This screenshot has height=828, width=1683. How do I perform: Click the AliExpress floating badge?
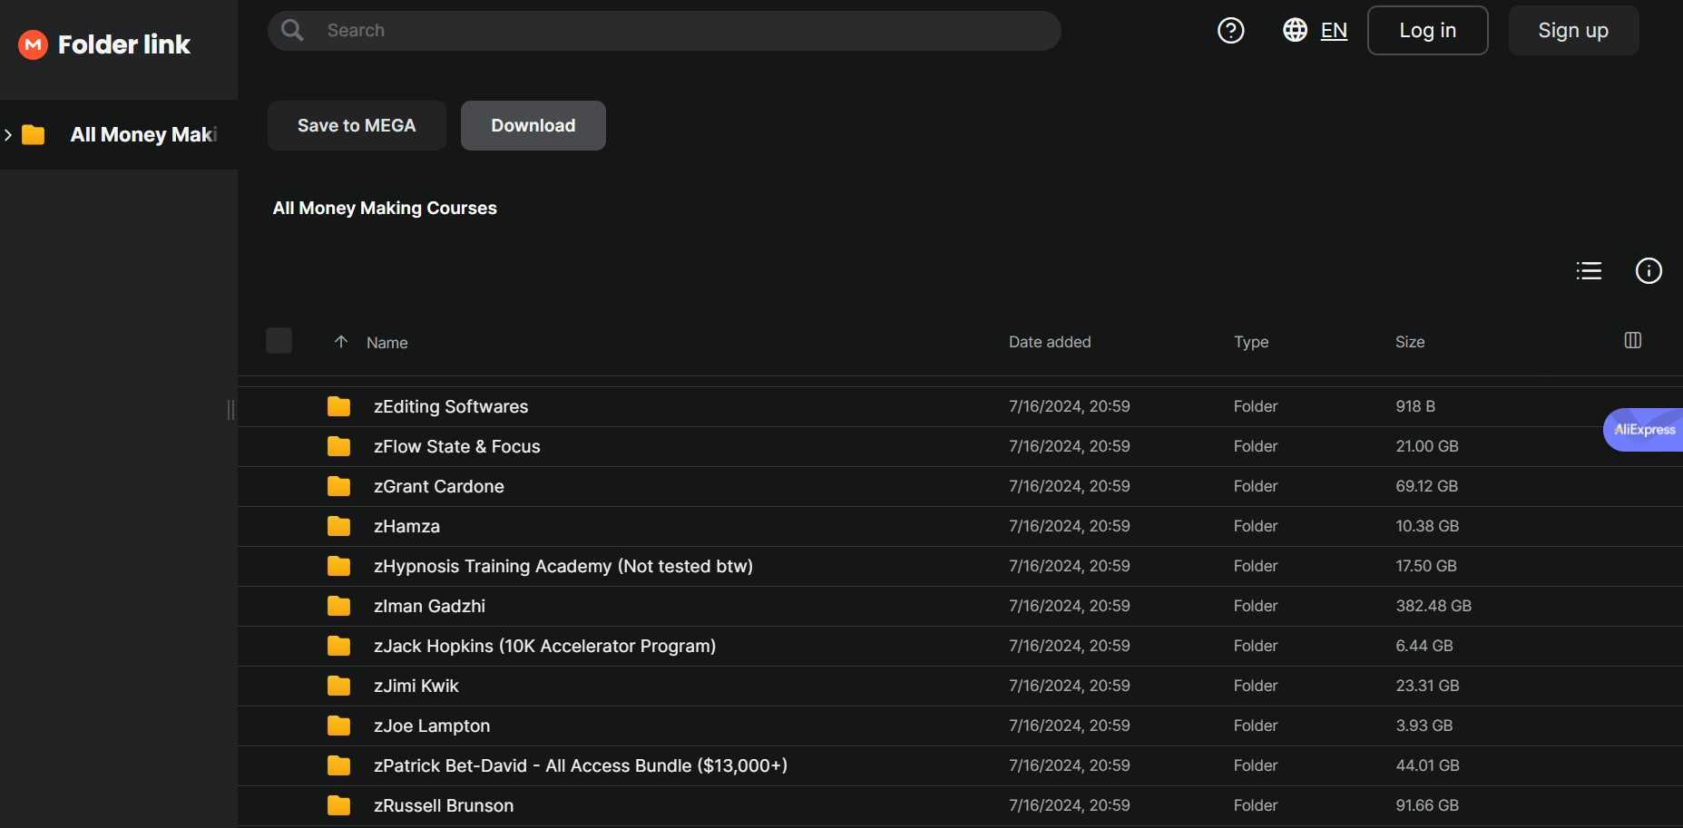pos(1643,430)
